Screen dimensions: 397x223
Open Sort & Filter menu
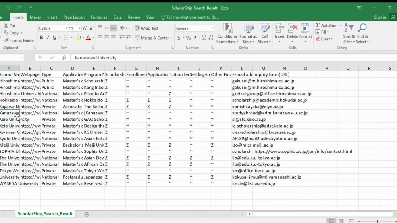(x=349, y=33)
